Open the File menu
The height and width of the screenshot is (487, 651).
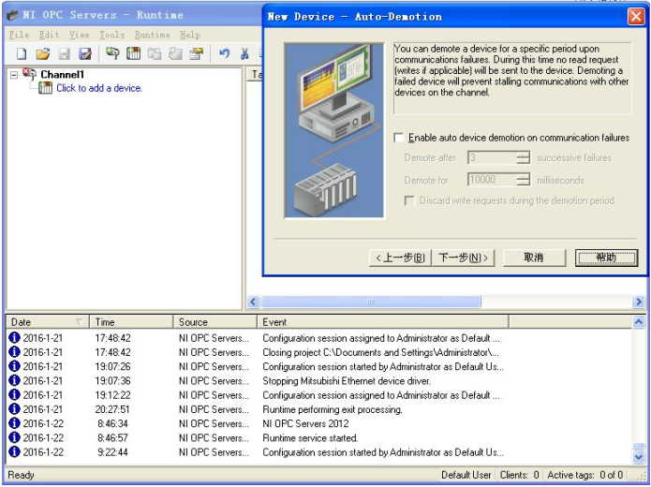[x=19, y=35]
